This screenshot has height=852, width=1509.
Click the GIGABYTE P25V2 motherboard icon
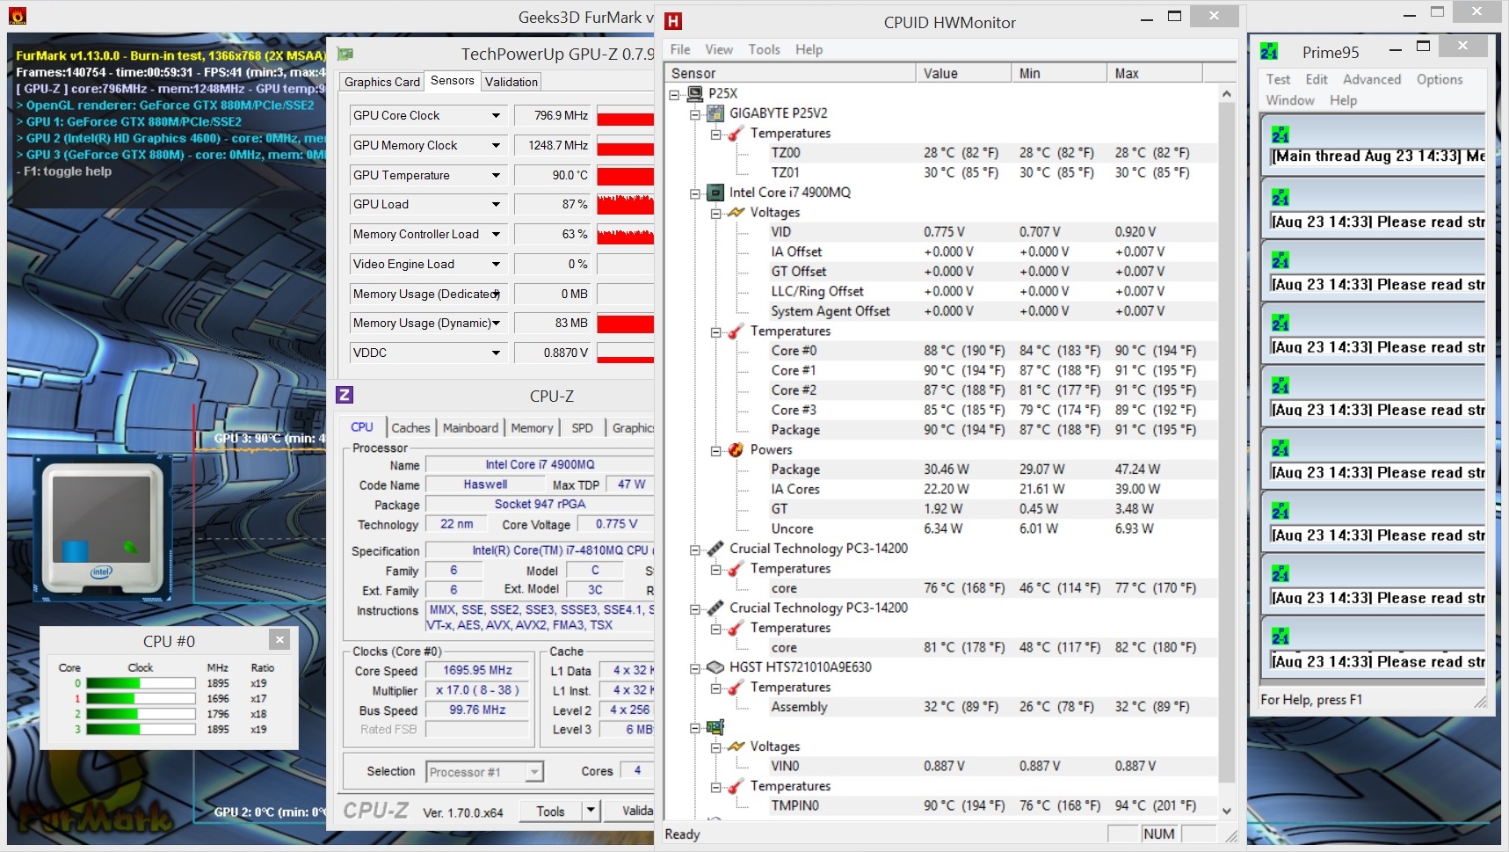click(715, 113)
